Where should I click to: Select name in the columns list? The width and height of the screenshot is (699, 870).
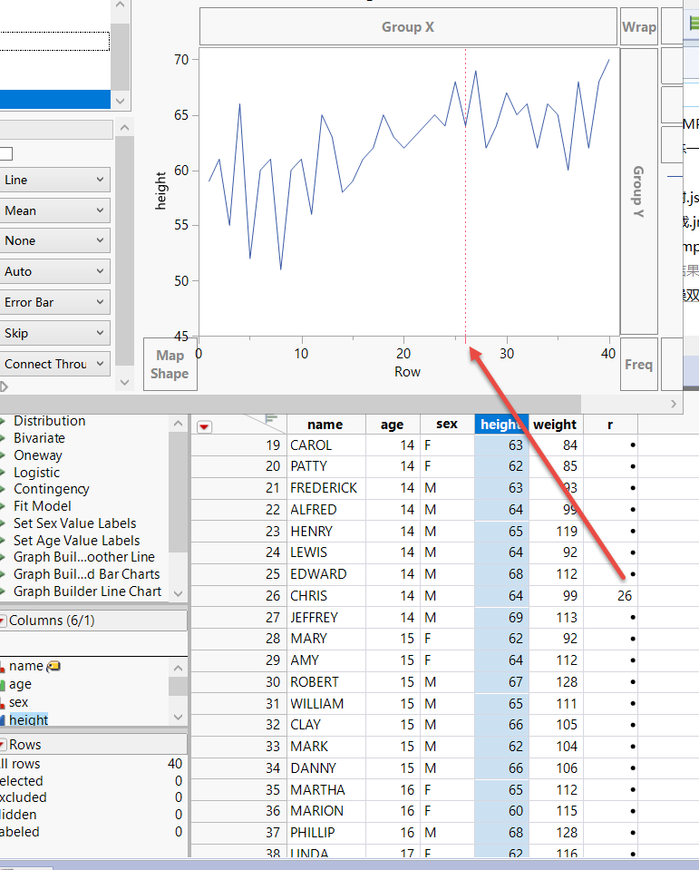click(x=26, y=666)
